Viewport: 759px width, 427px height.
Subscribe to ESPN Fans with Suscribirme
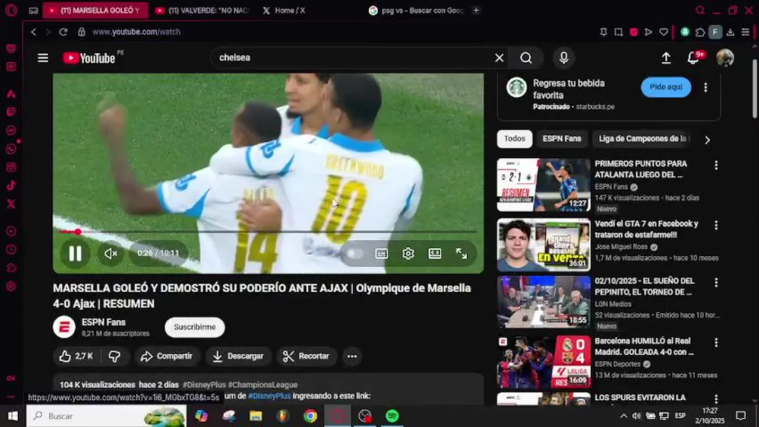click(x=195, y=327)
